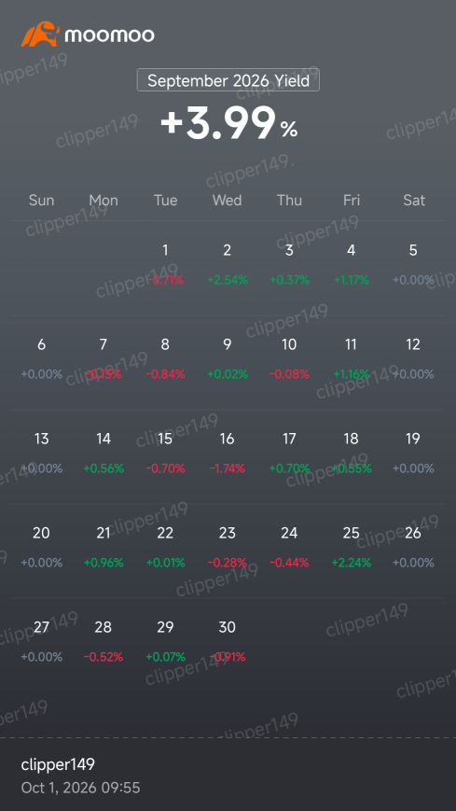Open the September 2026 Yield selector
The height and width of the screenshot is (811, 456).
coord(228,80)
